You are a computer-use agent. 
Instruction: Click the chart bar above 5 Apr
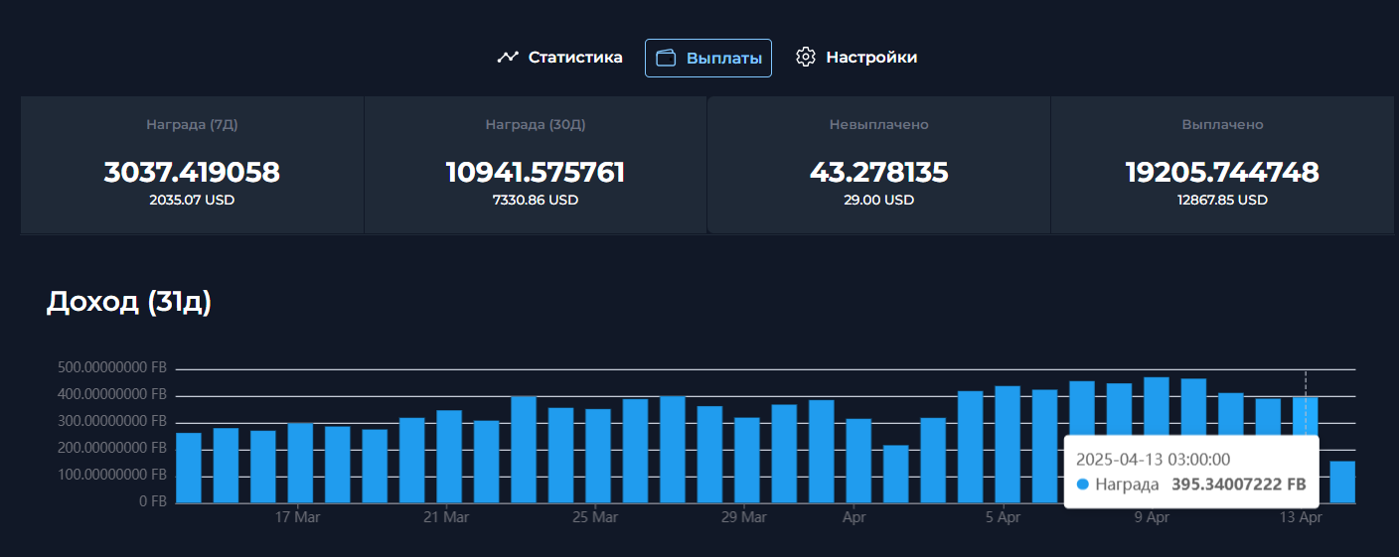(1008, 444)
